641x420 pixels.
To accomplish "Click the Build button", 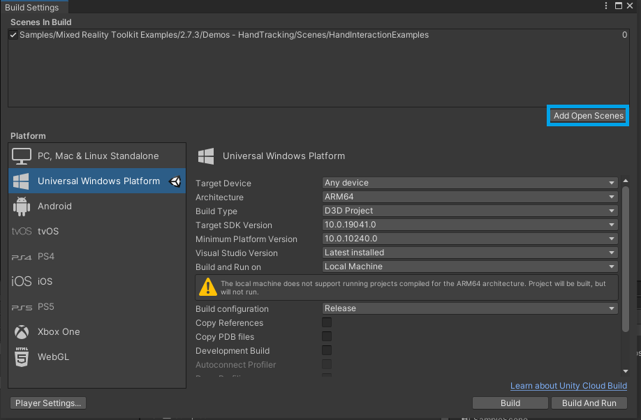I will (510, 403).
